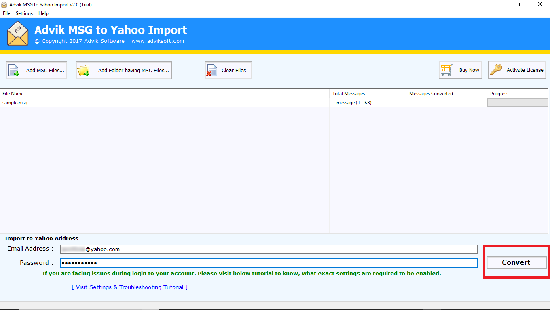Open the Help menu
The image size is (550, 310).
tap(43, 13)
